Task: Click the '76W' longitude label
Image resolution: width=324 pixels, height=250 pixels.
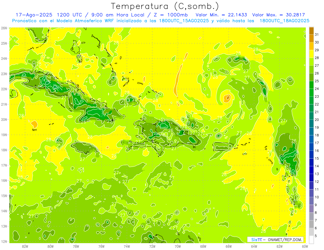Action: click(x=101, y=246)
